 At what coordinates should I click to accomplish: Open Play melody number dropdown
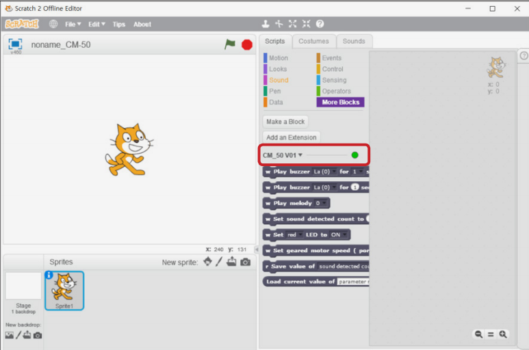pos(321,203)
